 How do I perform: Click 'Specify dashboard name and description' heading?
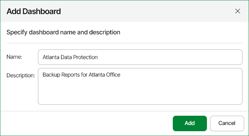(x=63, y=32)
